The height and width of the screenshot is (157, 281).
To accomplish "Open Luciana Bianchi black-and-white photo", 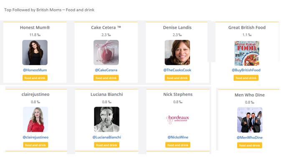I will pos(106,120).
